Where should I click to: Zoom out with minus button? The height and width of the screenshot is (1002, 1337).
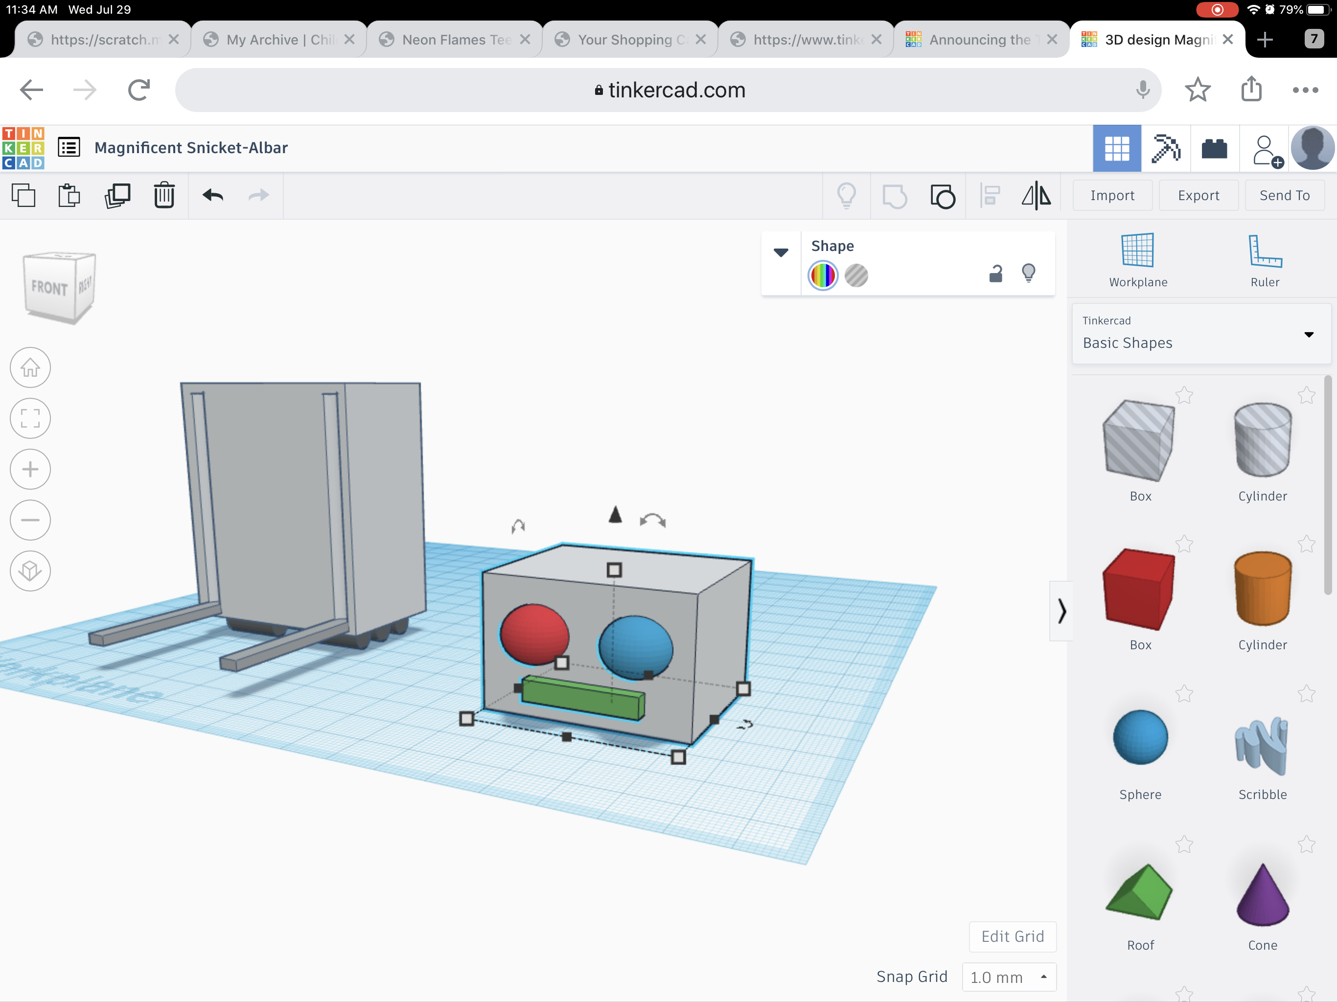pos(30,520)
